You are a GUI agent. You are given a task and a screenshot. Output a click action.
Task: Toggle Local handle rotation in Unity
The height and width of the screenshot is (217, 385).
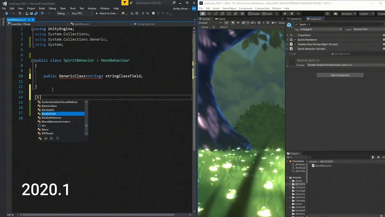pos(267,14)
